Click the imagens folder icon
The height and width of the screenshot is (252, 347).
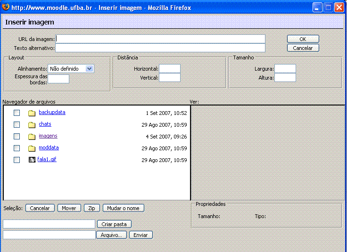coord(32,137)
